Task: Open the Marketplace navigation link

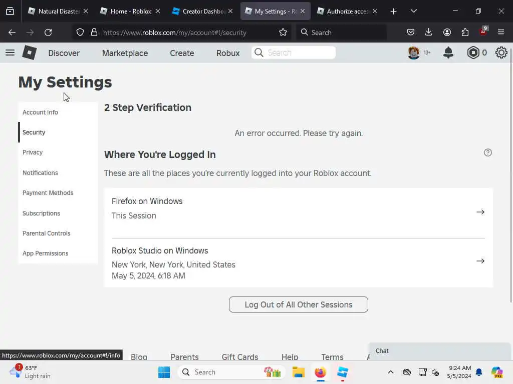Action: 125,53
